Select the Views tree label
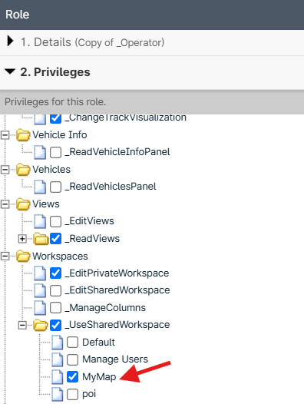 click(x=46, y=204)
